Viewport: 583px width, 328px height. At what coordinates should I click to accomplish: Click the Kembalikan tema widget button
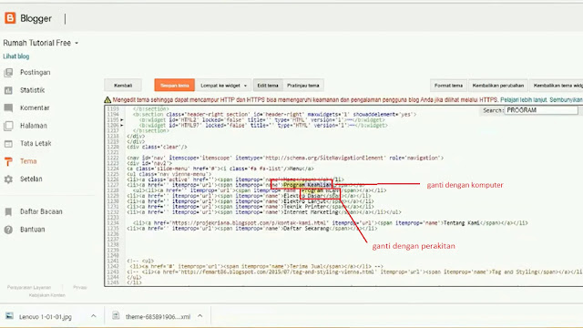click(x=557, y=86)
